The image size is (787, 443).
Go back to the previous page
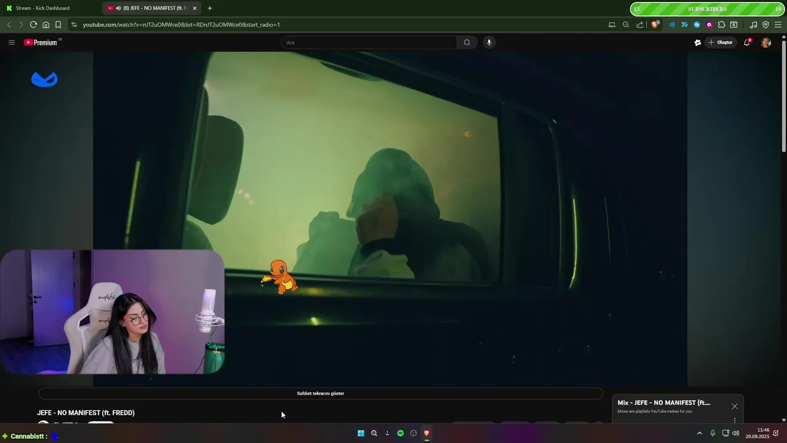point(9,25)
